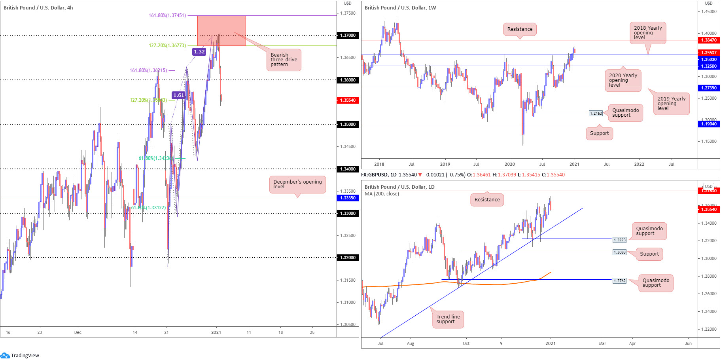The image size is (721, 360).
Task: Click the 1.33000 price label on 4h axis
Action: 348,213
